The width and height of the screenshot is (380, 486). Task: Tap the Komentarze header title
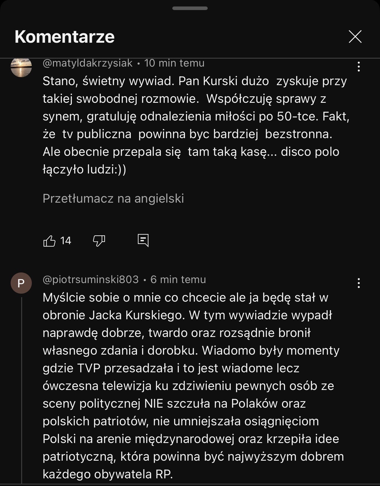pos(65,37)
